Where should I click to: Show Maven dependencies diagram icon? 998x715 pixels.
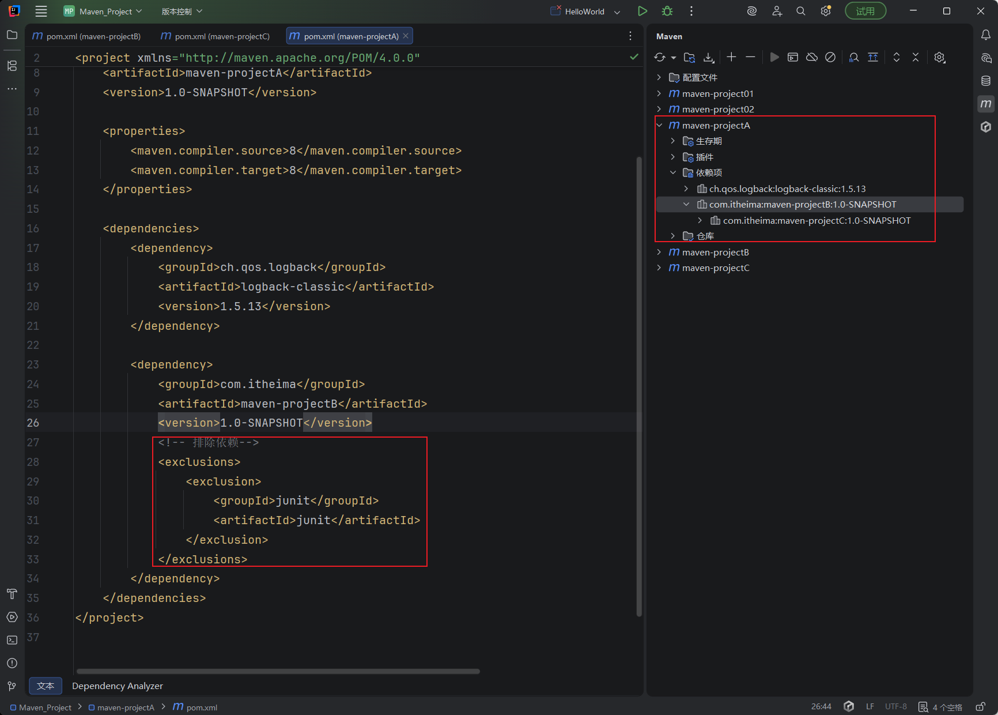tap(854, 57)
